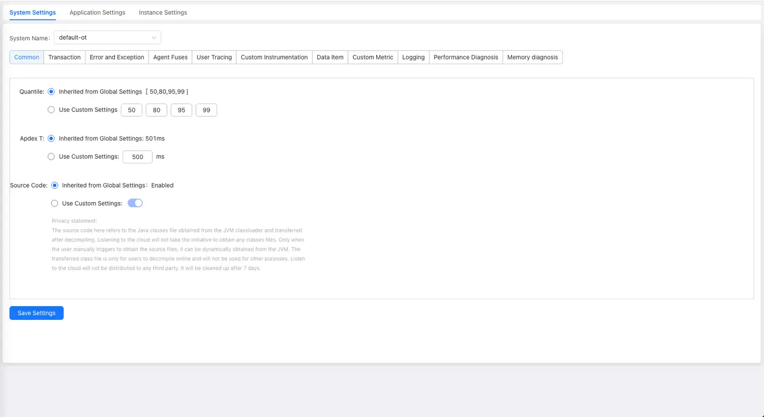
Task: Select the Agent Fuses tab
Action: [170, 57]
